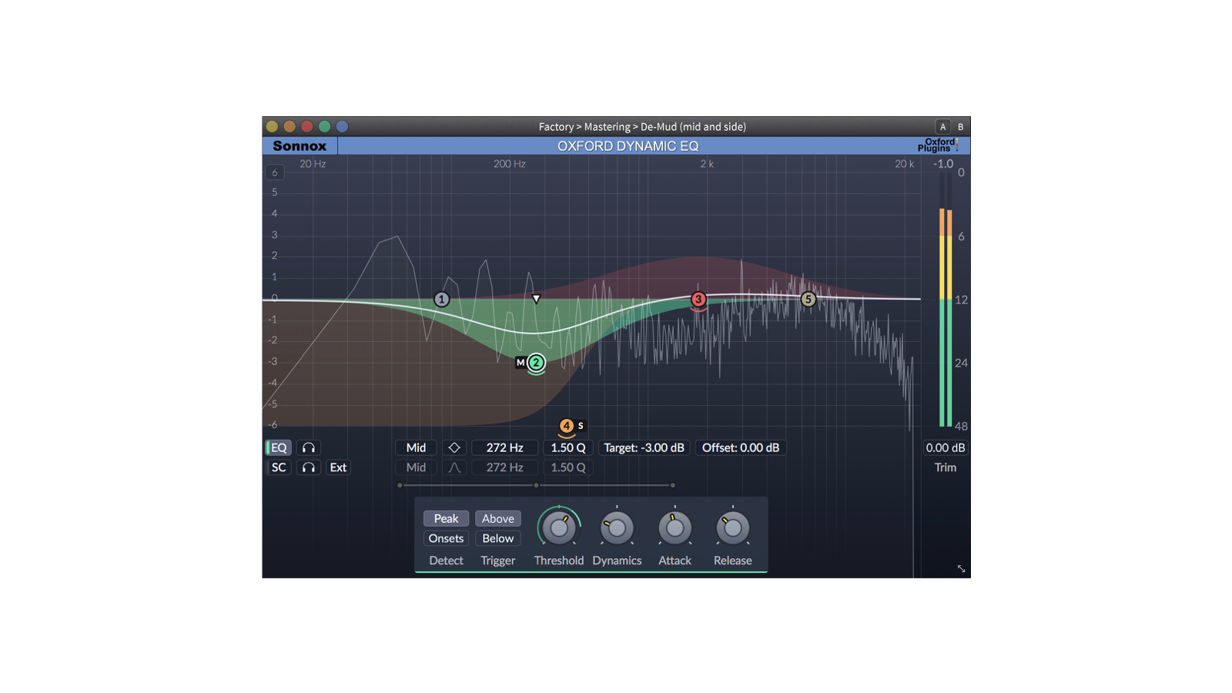
Task: Click the green title bar dot
Action: (x=324, y=126)
